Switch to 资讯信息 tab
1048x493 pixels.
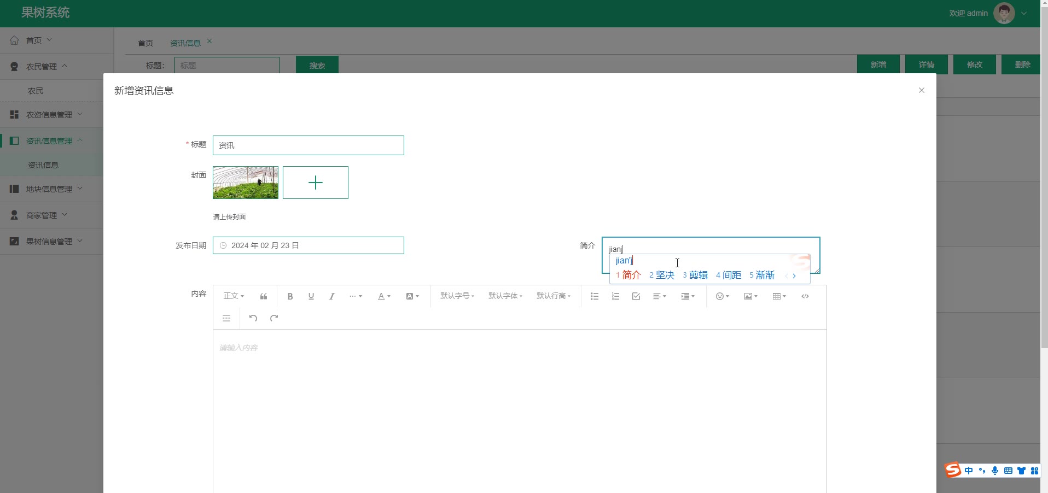tap(185, 43)
